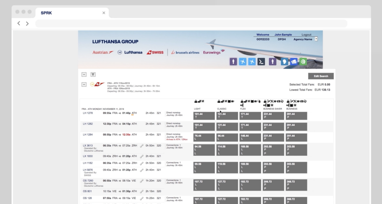Collapse all results with top minus button

click(x=84, y=75)
